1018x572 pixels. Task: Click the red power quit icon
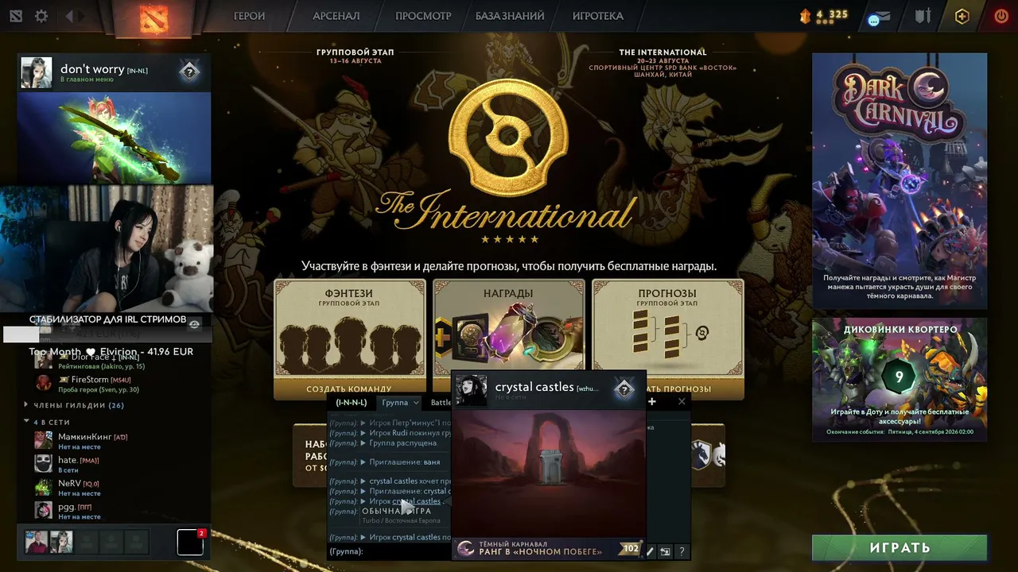click(1001, 16)
